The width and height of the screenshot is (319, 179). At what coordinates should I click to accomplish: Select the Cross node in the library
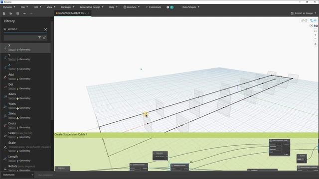[25, 125]
